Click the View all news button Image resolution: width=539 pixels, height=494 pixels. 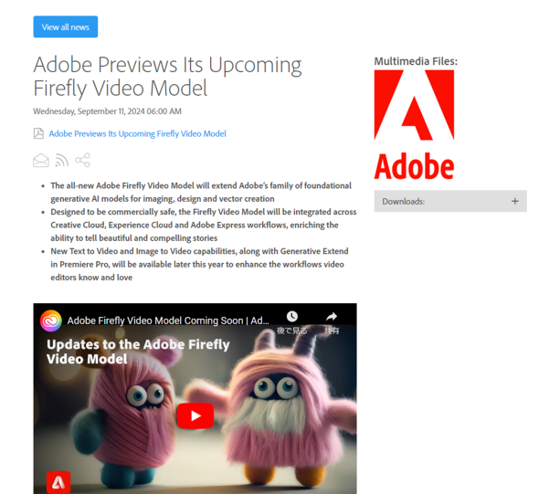point(65,26)
